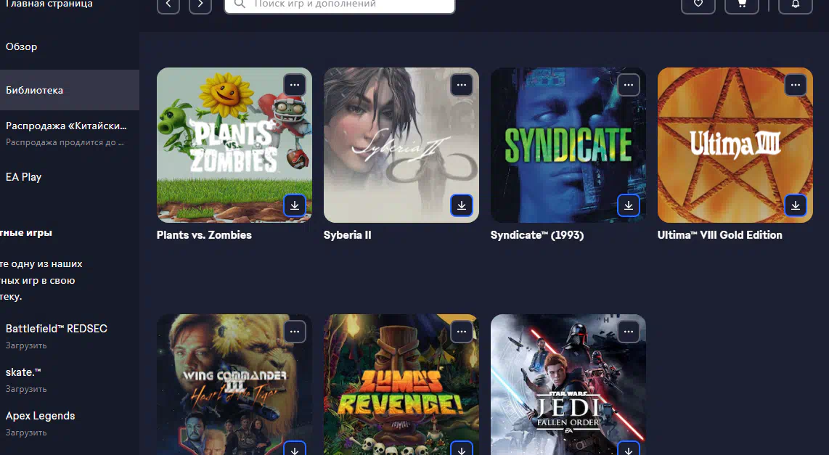Viewport: 829px width, 455px height.
Task: Click Загрузить under Battlefield REDSEC
Action: 26,345
